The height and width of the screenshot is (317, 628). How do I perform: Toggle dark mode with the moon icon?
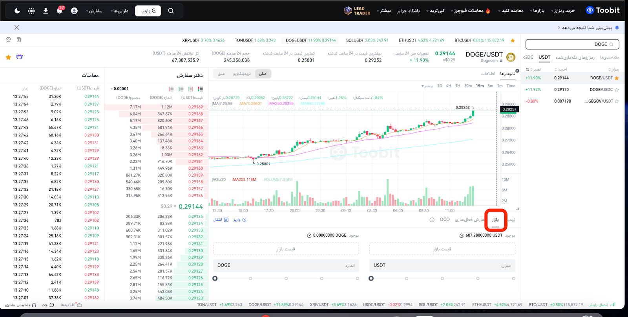[x=17, y=11]
